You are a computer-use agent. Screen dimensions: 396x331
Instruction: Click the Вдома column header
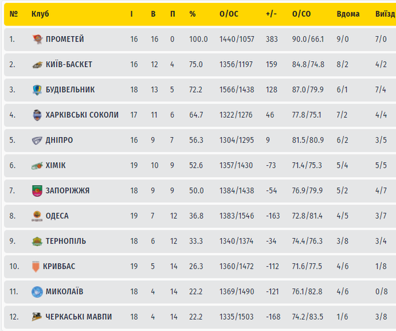(x=348, y=14)
